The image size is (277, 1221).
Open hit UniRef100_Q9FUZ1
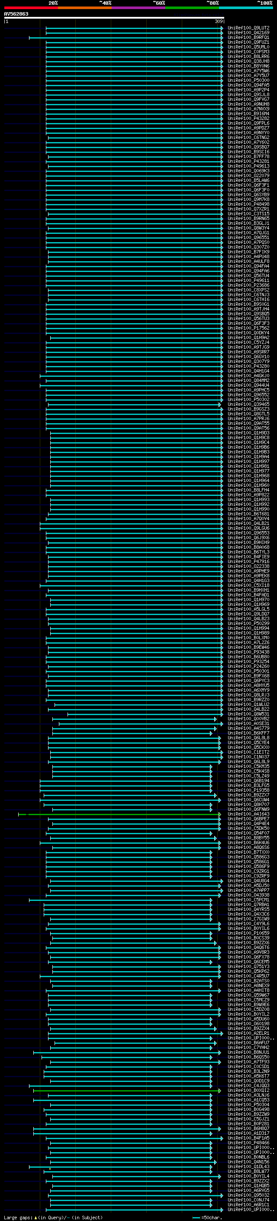pyautogui.click(x=248, y=42)
